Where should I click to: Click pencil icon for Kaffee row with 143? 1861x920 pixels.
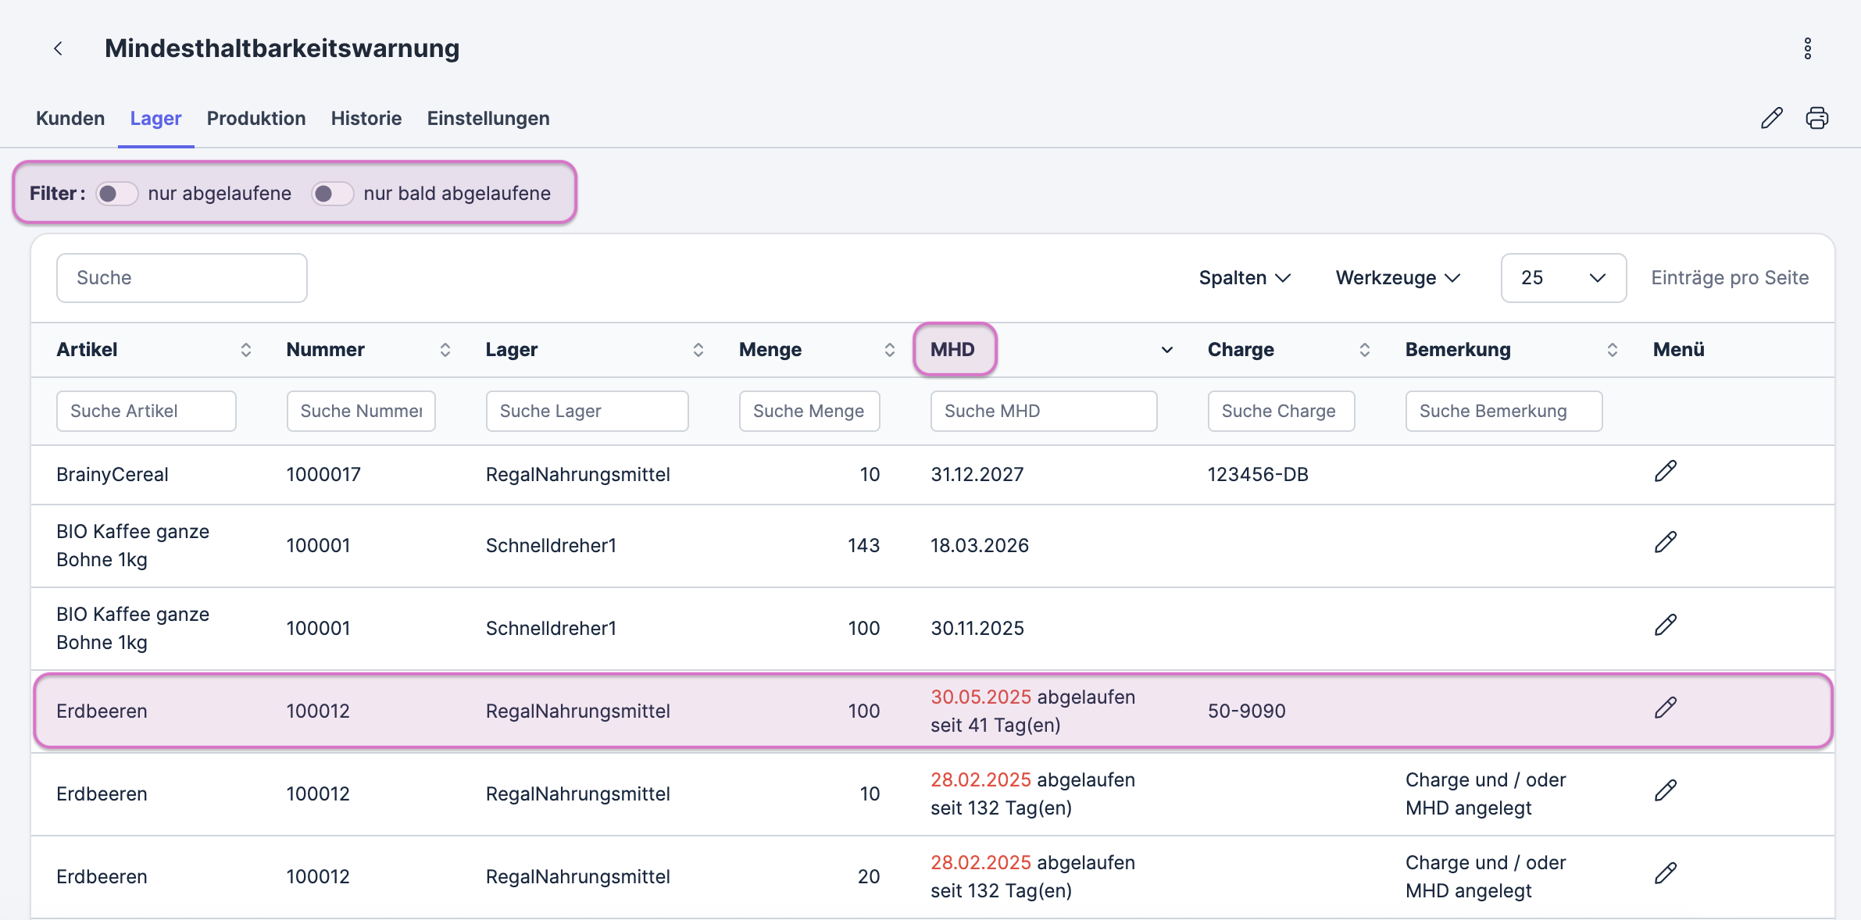pyautogui.click(x=1665, y=542)
